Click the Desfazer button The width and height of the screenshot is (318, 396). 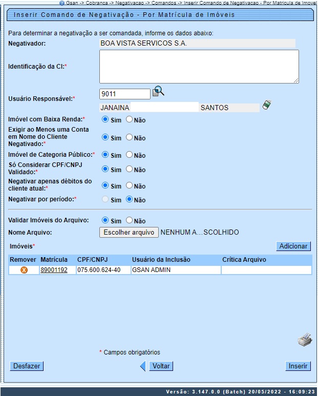coord(27,366)
